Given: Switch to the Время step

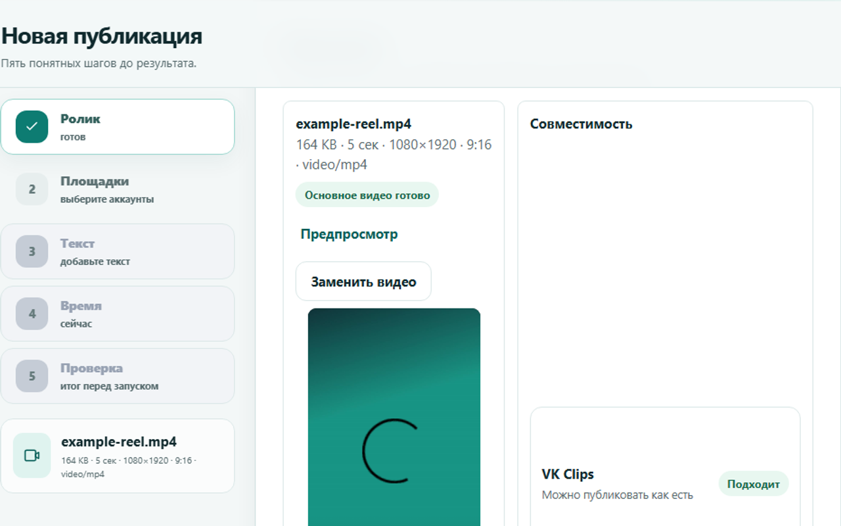Looking at the screenshot, I should point(118,314).
